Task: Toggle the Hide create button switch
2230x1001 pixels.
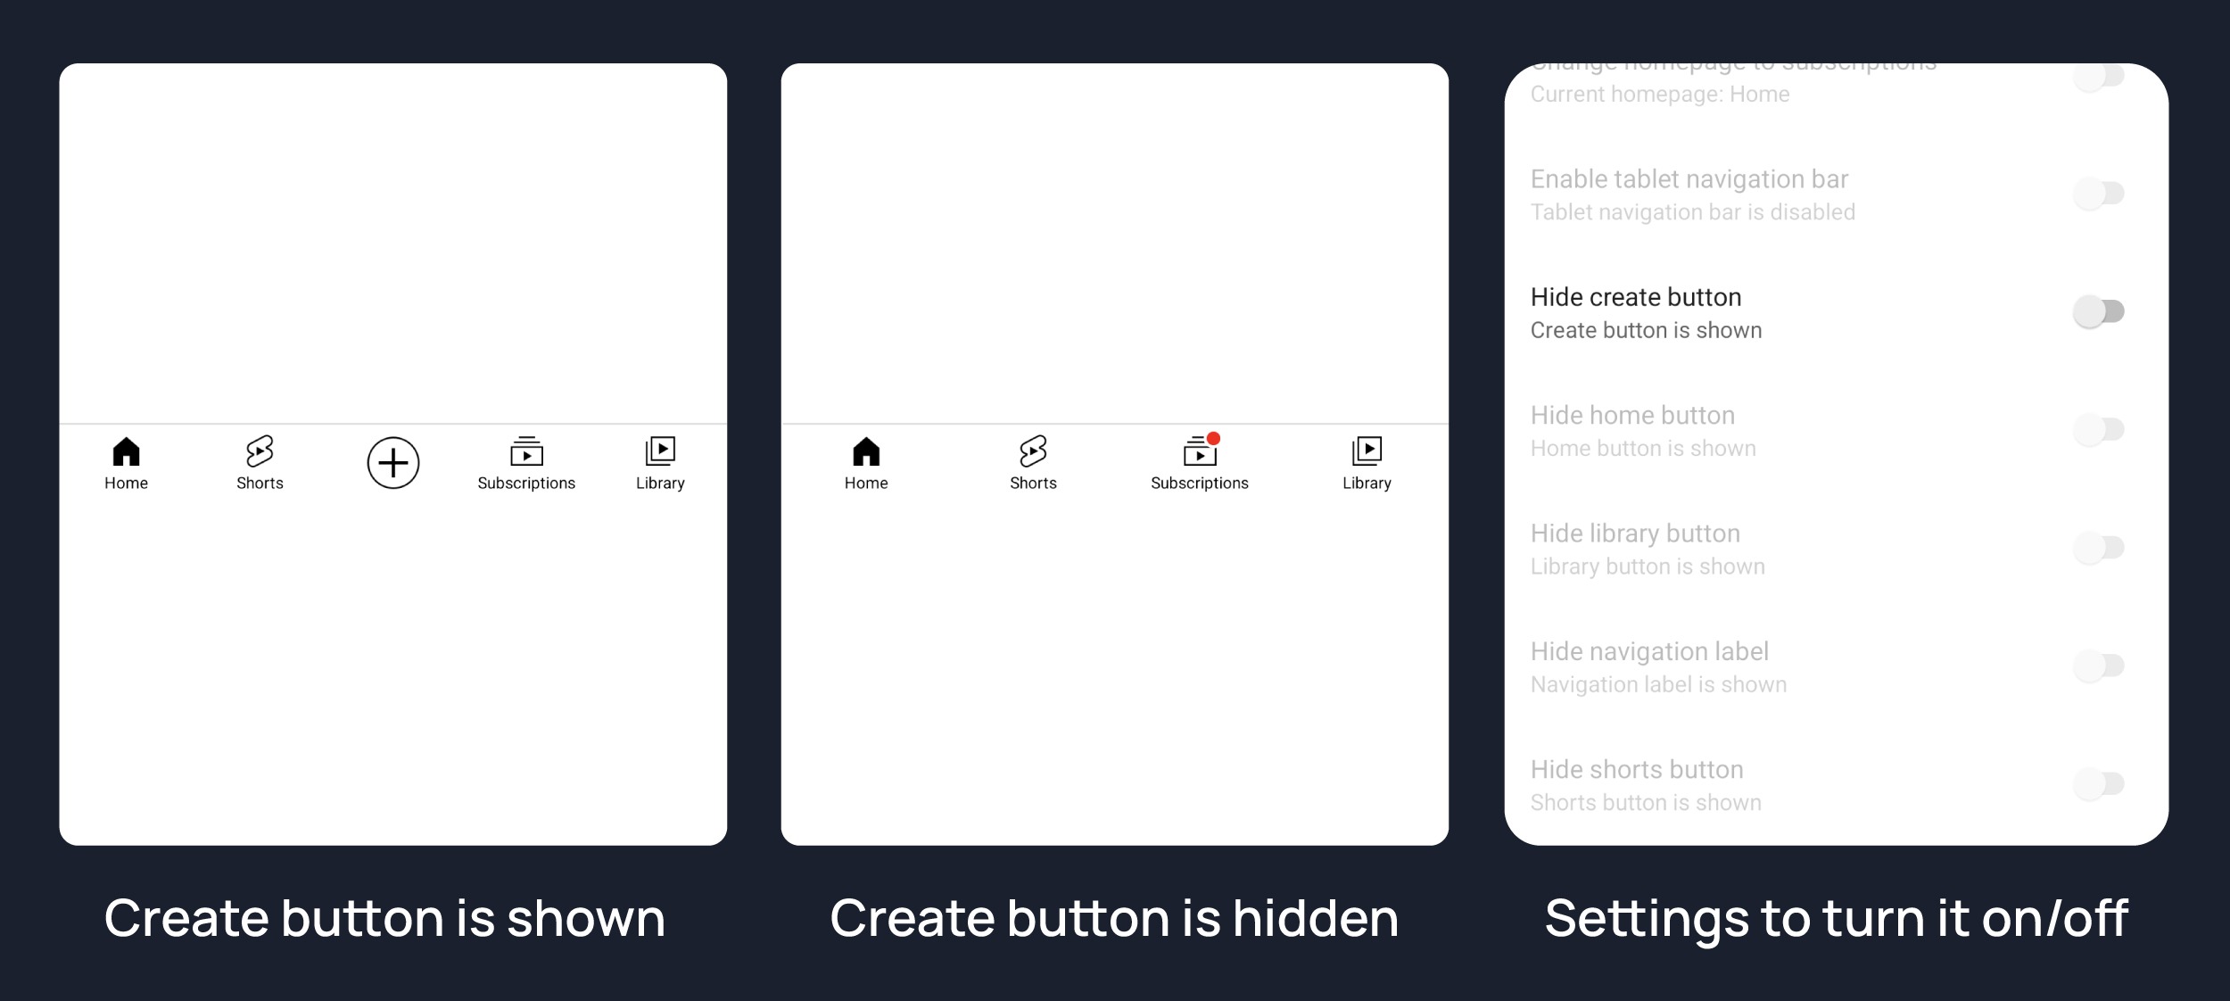Action: (2099, 311)
